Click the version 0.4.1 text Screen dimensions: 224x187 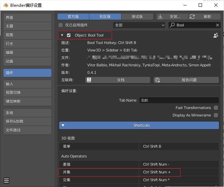pyautogui.click(x=92, y=72)
